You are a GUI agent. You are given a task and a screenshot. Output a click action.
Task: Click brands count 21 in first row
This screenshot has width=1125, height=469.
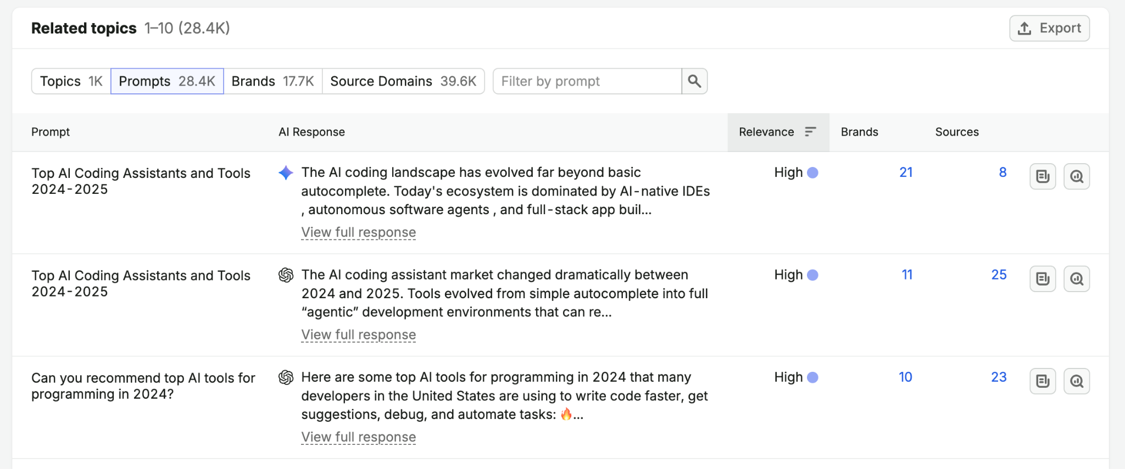(x=906, y=172)
